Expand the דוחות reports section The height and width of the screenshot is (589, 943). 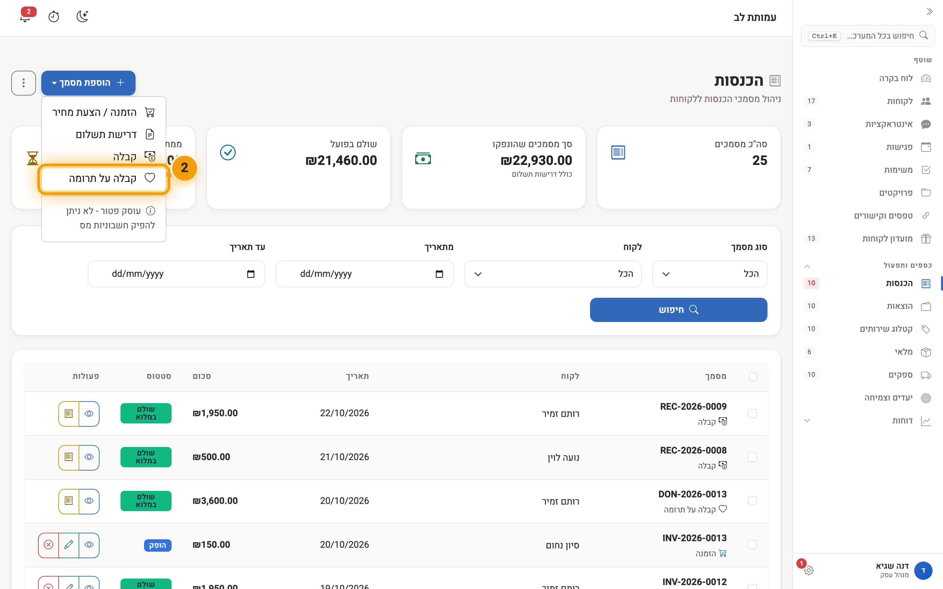[868, 421]
